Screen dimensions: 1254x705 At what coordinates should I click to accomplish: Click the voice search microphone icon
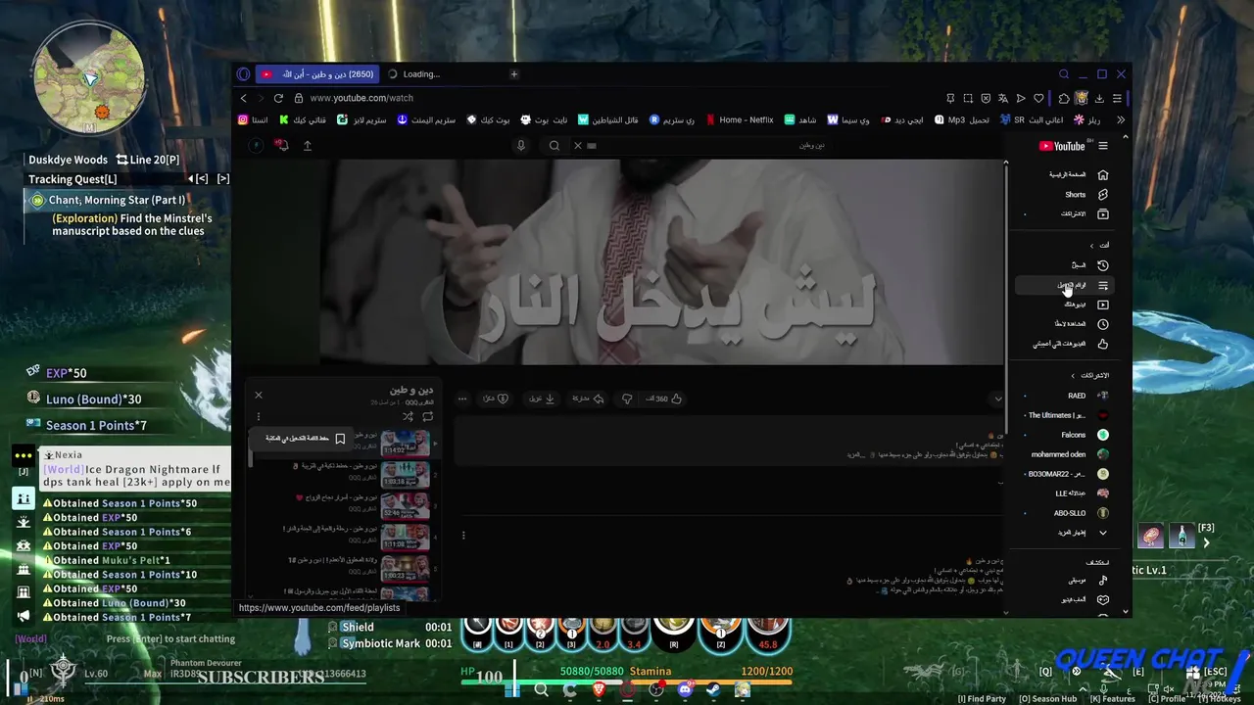pos(521,145)
